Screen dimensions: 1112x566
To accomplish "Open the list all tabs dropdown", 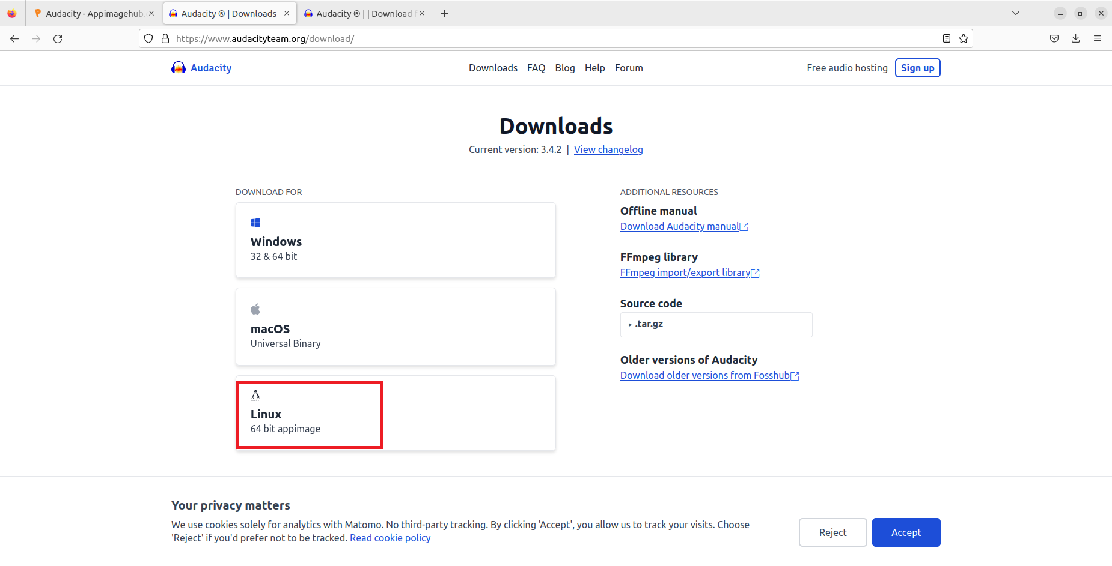I will pos(1015,14).
